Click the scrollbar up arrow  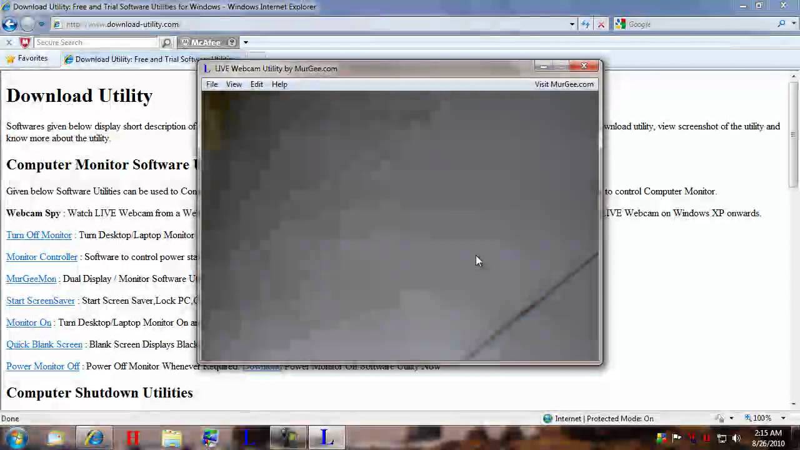pyautogui.click(x=794, y=77)
